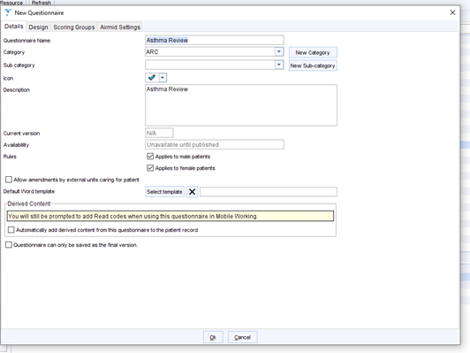Viewport: 470px width, 353px height.
Task: Open the Airmid Settings tab
Action: pyautogui.click(x=120, y=27)
